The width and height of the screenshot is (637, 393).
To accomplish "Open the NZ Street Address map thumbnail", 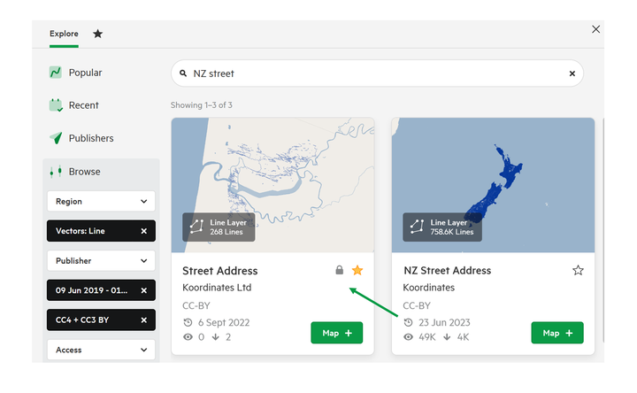I will [x=493, y=185].
